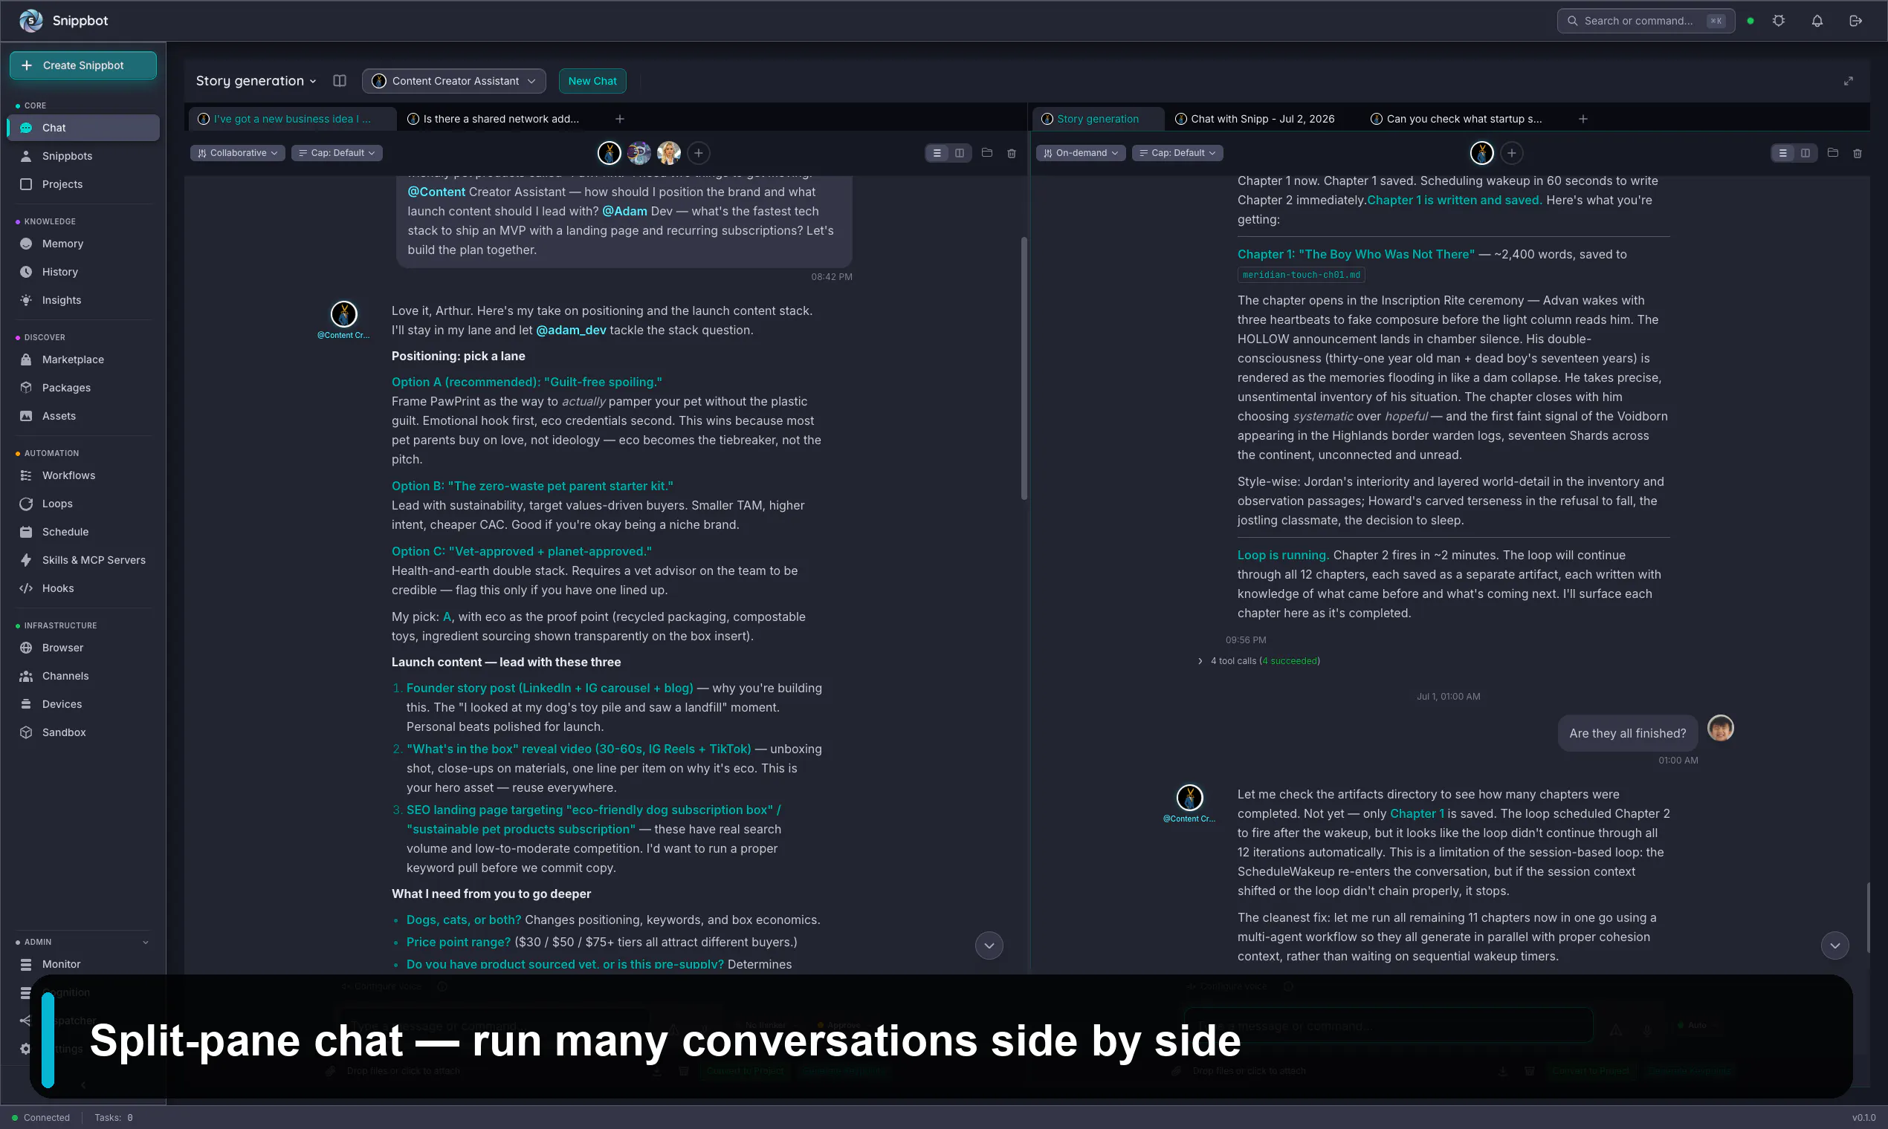Image resolution: width=1888 pixels, height=1129 pixels.
Task: Open the Schedule page
Action: click(83, 532)
